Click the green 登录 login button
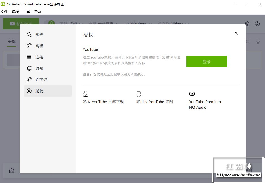 pos(207,62)
